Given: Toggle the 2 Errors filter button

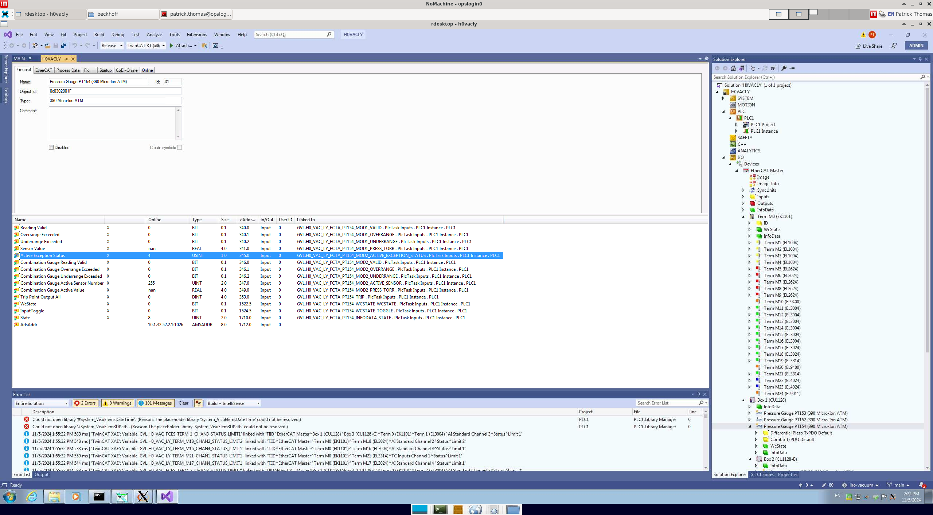Looking at the screenshot, I should 85,403.
